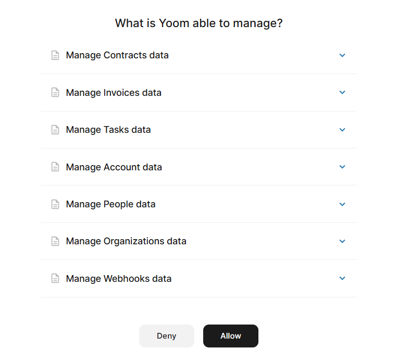Click the document icon beside Manage Contracts data

(55, 55)
